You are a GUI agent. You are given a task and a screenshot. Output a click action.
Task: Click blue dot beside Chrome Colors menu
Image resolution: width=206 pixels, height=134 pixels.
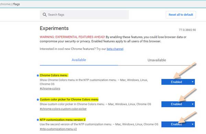point(38,75)
